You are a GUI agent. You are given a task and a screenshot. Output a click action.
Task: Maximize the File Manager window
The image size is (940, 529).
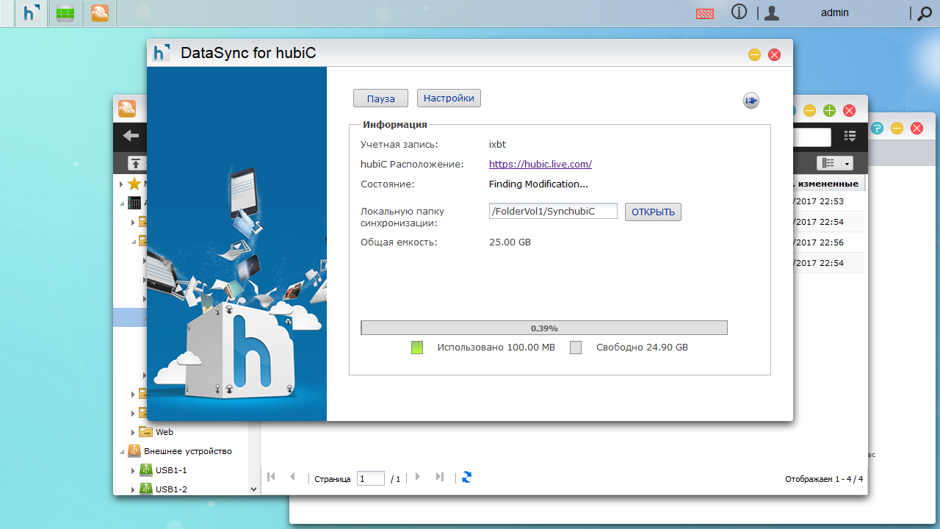[829, 111]
